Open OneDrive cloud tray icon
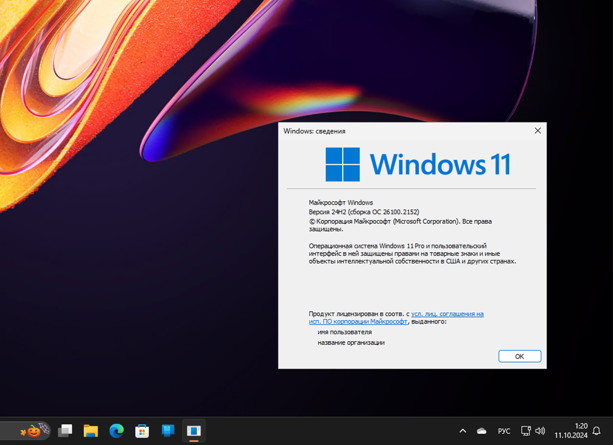613x445 pixels. point(482,431)
